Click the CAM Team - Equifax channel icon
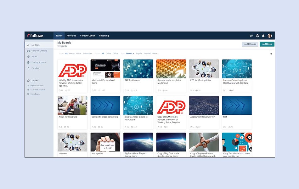The image size is (299, 189). [28, 90]
